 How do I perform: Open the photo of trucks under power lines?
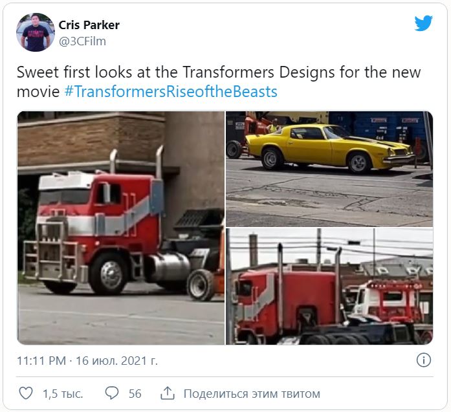click(329, 287)
